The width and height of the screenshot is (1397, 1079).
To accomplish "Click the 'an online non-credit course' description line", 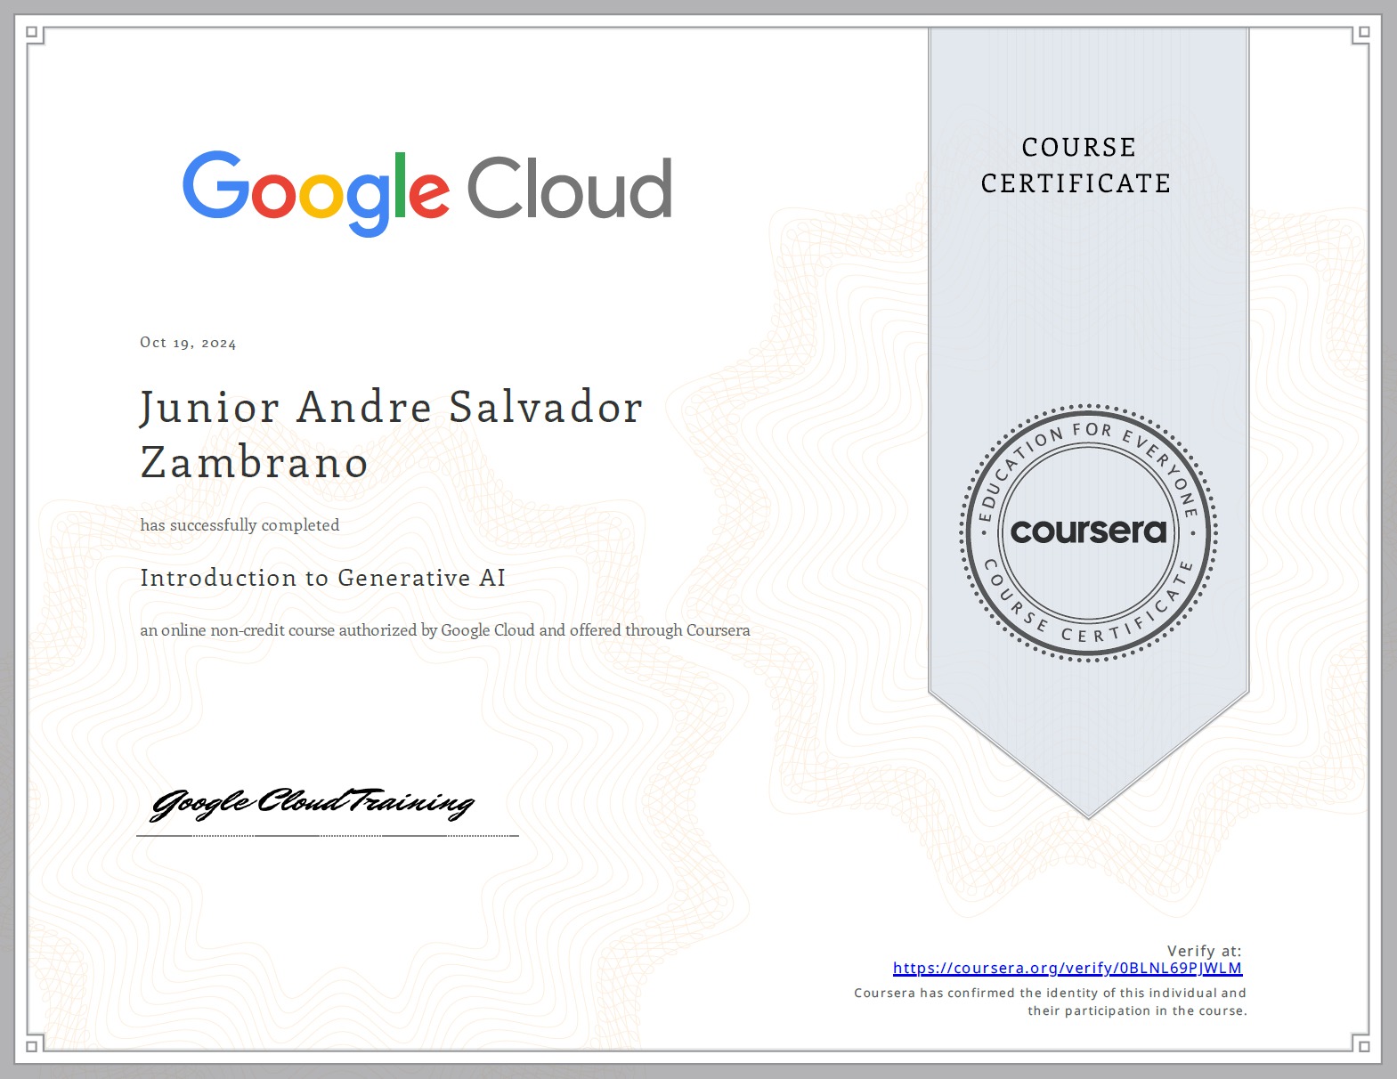I will (x=444, y=630).
